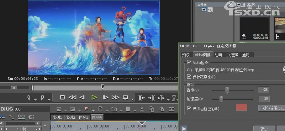Uncheck the Alpha位图 checkbox

tap(189, 62)
